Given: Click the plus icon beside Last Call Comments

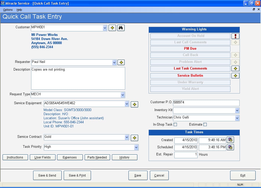Looking at the screenshot, I should click(x=235, y=42).
